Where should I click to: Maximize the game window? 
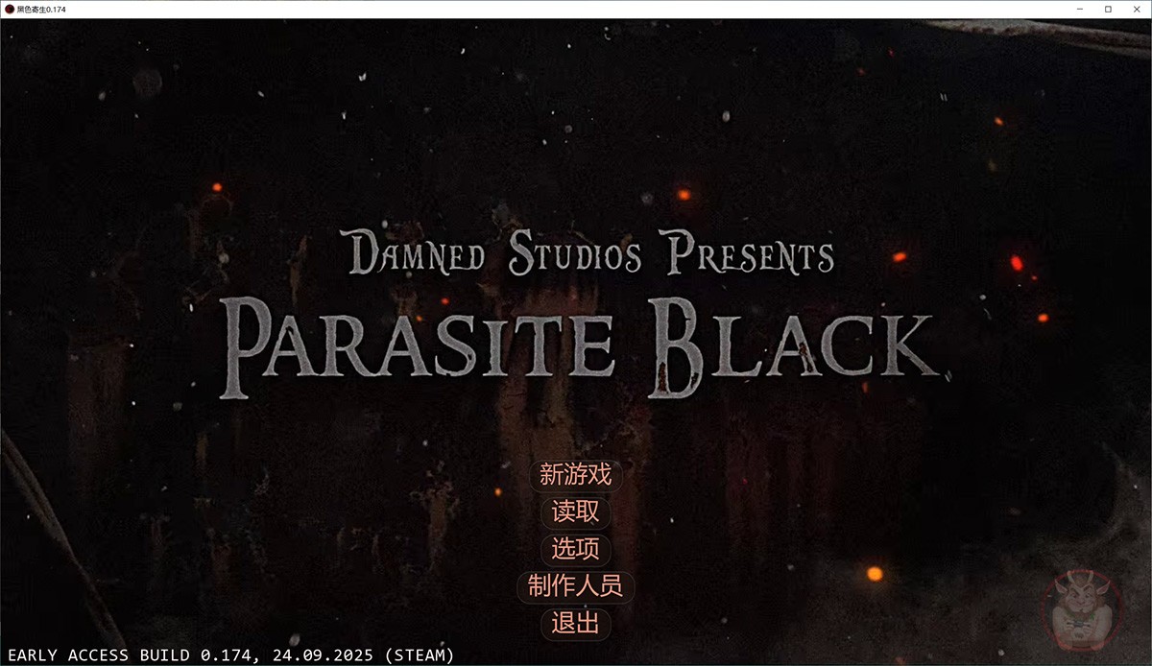coord(1108,9)
